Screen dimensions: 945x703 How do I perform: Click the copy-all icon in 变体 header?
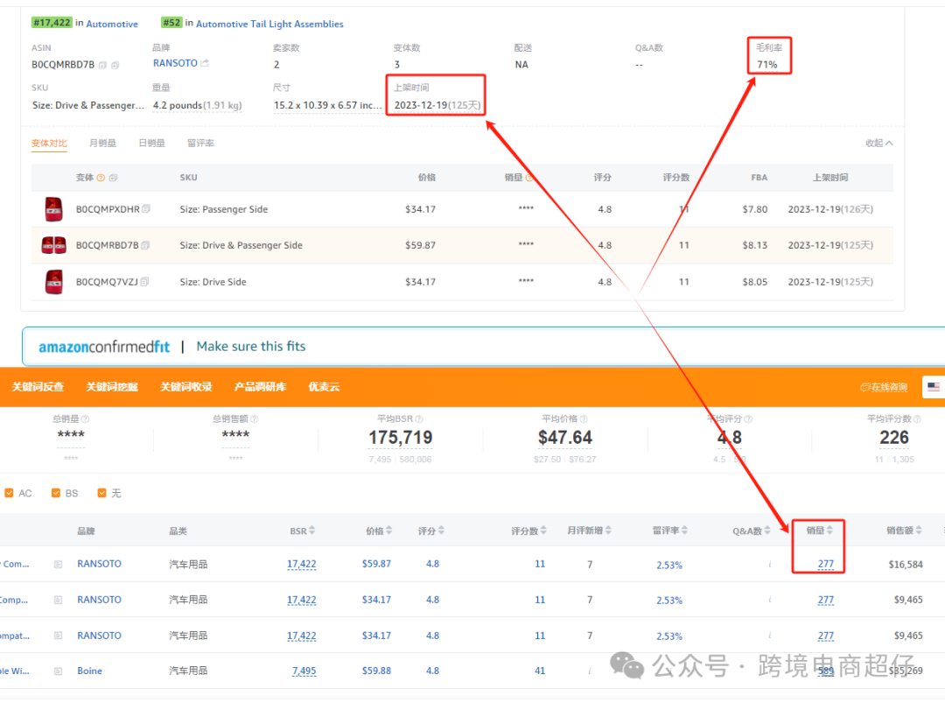[x=113, y=178]
